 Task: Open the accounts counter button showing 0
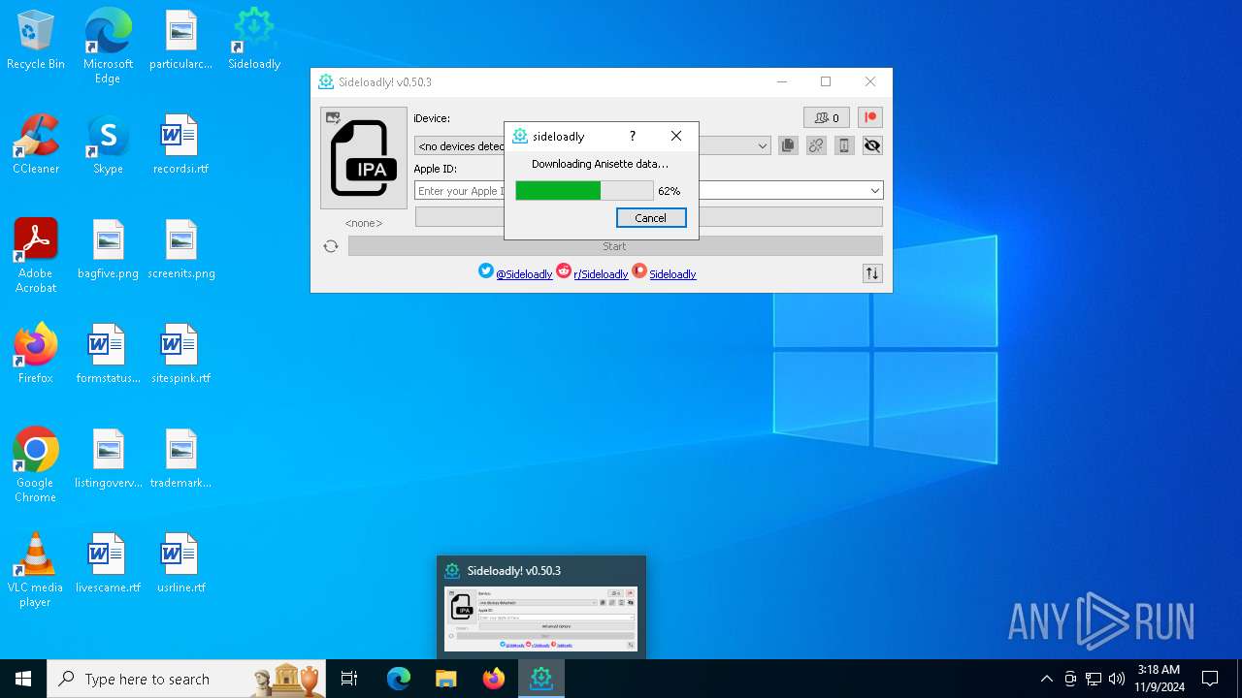[x=827, y=117]
